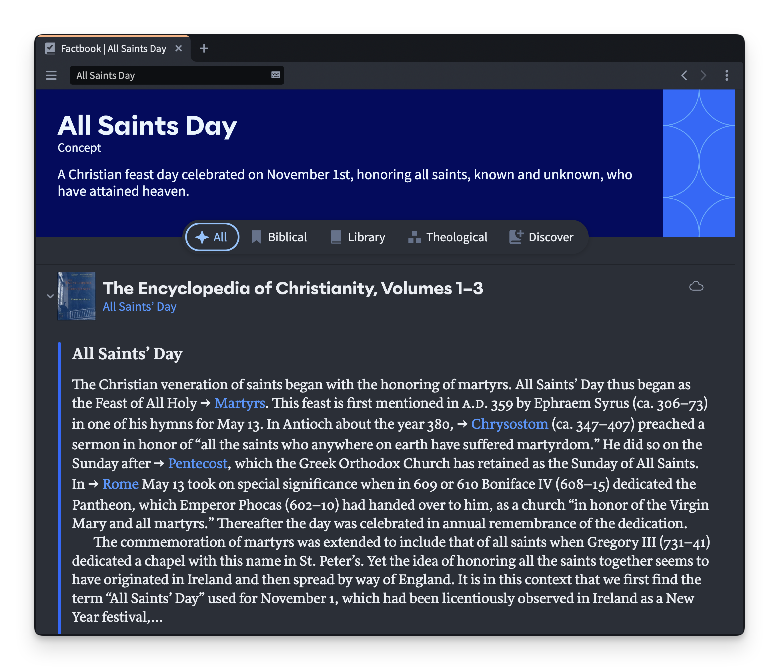Click inside the All Saints Day search field
Viewport: 779px width, 670px height.
(x=169, y=75)
